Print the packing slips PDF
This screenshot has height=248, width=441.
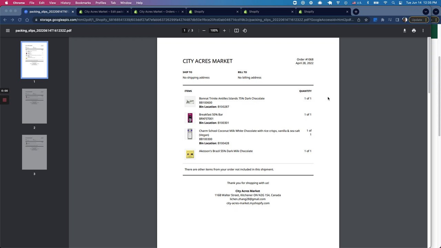414,31
